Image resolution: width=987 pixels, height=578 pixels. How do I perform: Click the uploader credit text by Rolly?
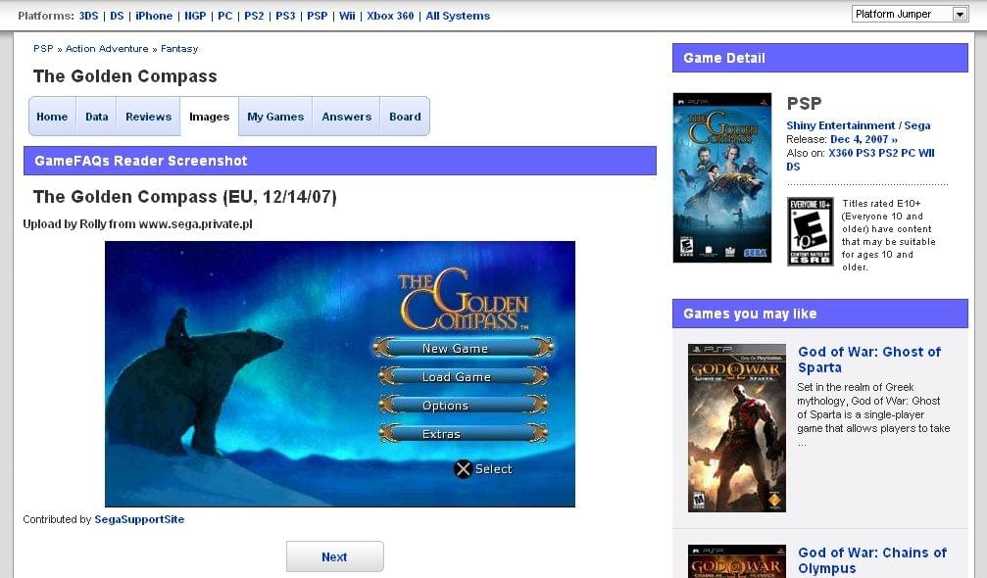tap(137, 224)
